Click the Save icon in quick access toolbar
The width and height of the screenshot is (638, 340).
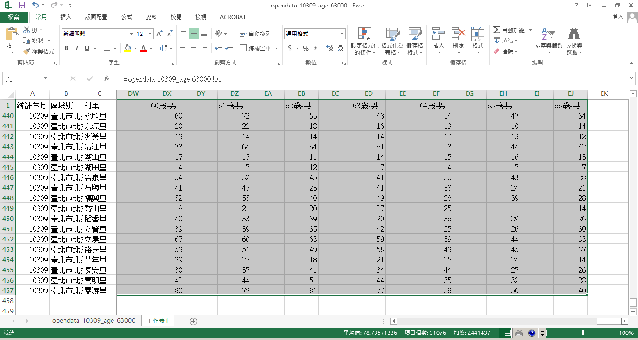click(x=21, y=5)
